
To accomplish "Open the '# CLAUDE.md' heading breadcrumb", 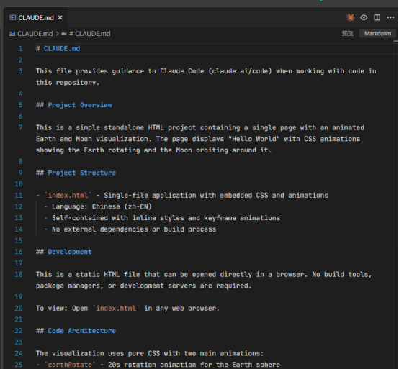I will pos(89,34).
